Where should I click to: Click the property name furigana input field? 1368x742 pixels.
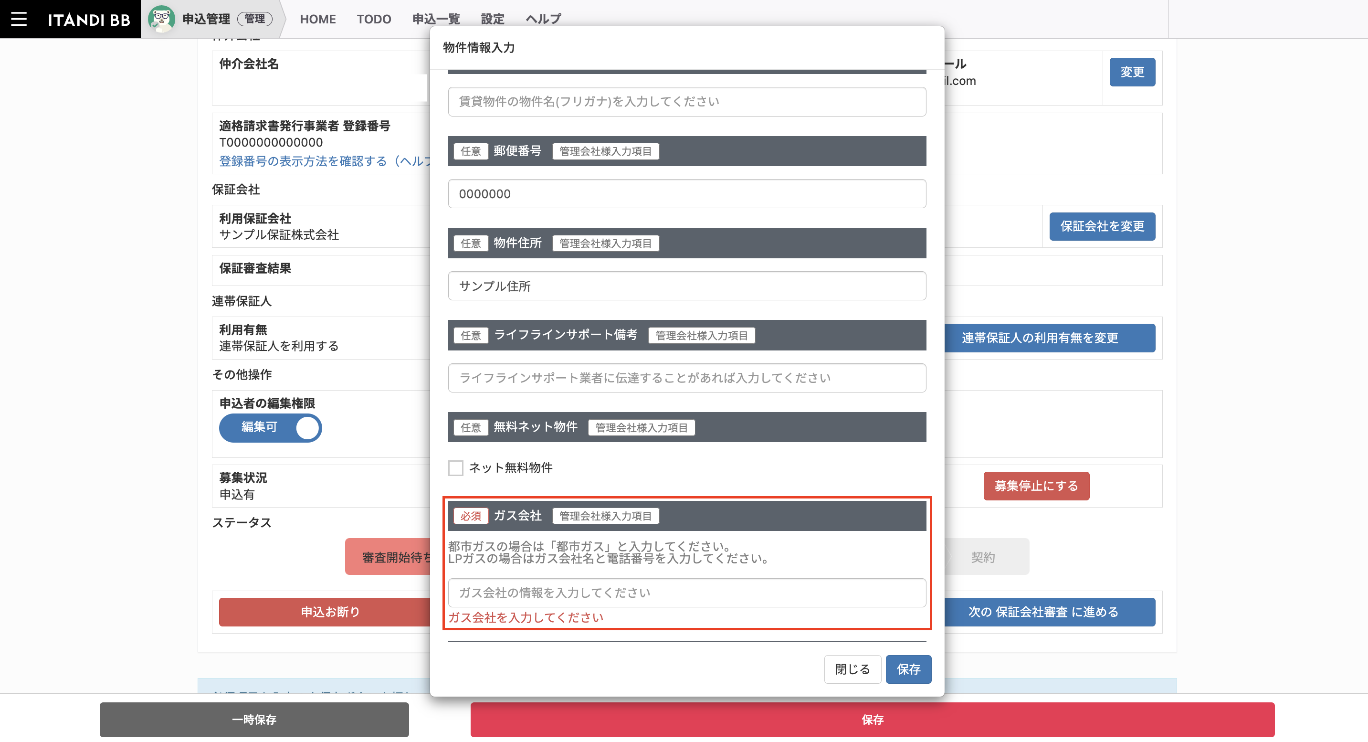(x=687, y=101)
